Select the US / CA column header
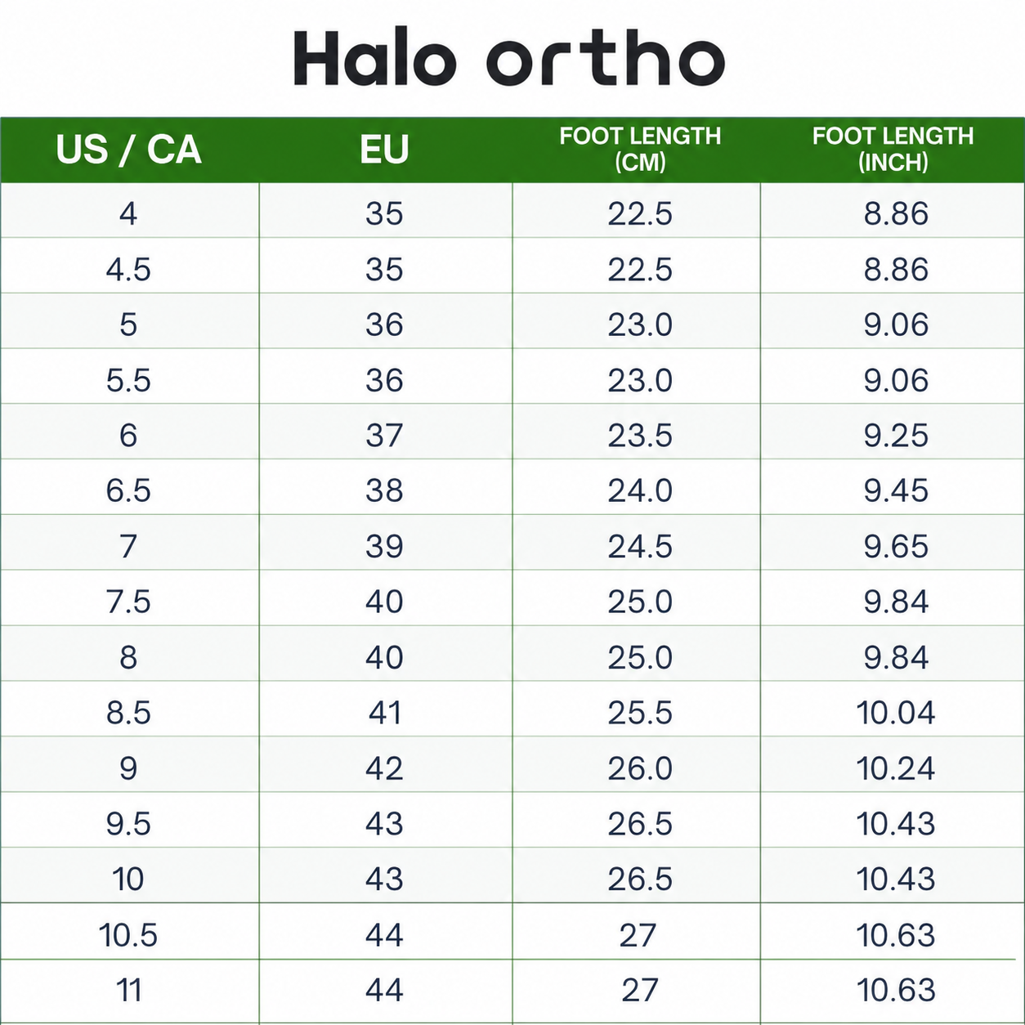 click(129, 150)
